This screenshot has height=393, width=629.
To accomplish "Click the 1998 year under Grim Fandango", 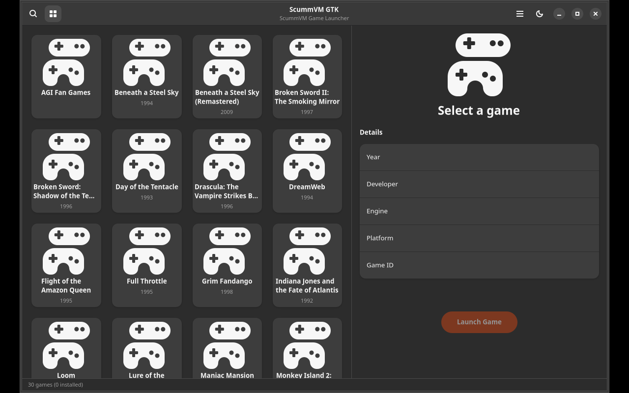I will click(227, 292).
